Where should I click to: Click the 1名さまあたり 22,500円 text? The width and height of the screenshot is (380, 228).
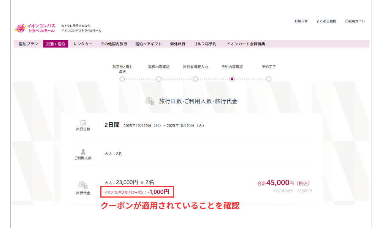293,191
